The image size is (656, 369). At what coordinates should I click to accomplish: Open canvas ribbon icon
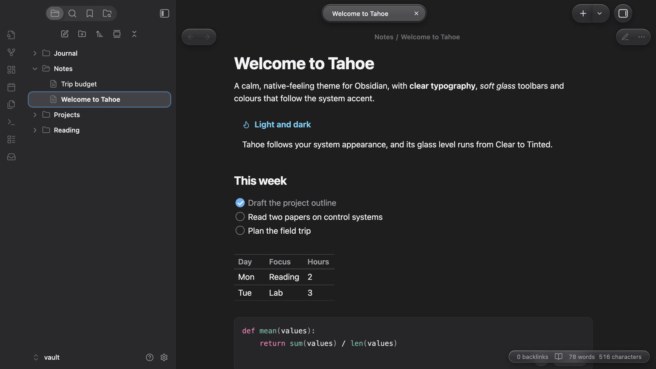(x=11, y=70)
